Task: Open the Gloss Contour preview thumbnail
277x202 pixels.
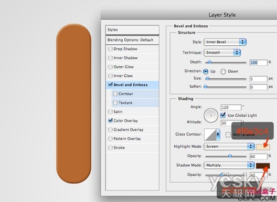Action: click(210, 135)
